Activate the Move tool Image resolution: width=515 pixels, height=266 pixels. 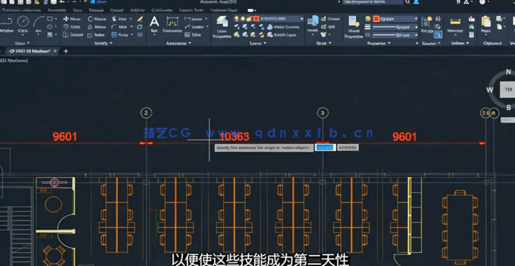pyautogui.click(x=72, y=19)
